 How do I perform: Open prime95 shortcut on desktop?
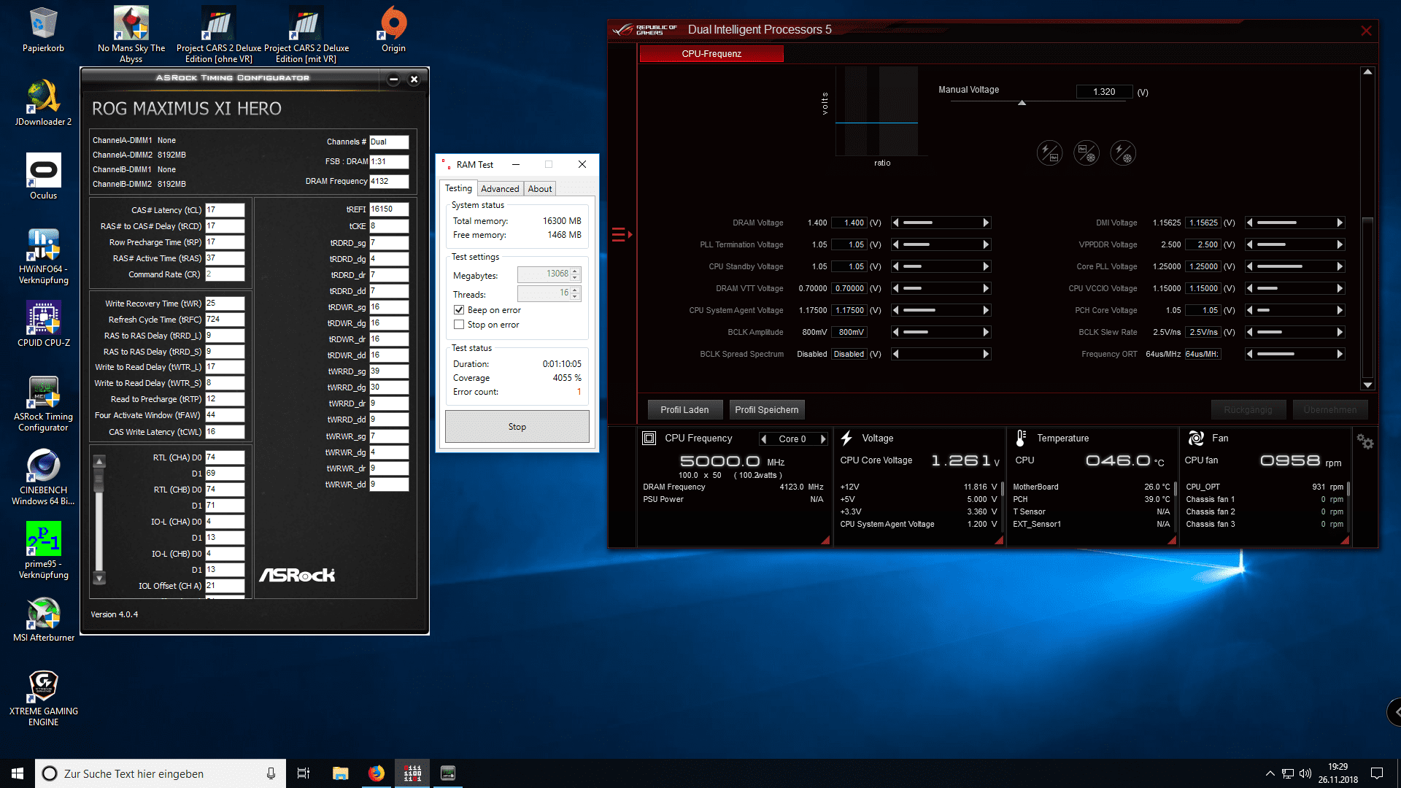pos(43,551)
